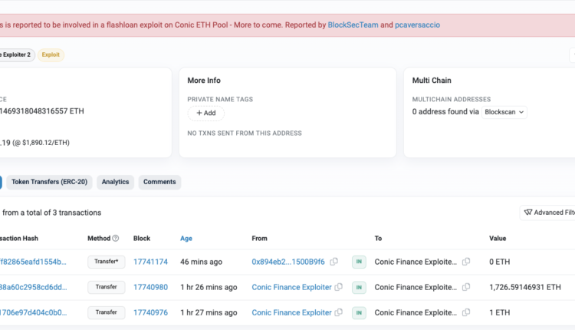
Task: Toggle the Age column time format
Action: (186, 239)
